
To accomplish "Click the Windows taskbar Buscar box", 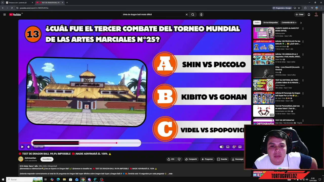I will (x=24, y=179).
